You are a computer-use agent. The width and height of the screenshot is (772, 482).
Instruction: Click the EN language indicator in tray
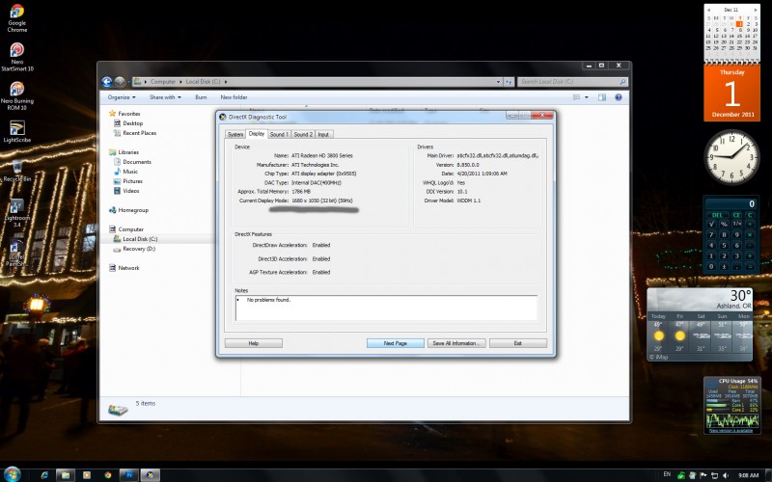click(x=667, y=474)
